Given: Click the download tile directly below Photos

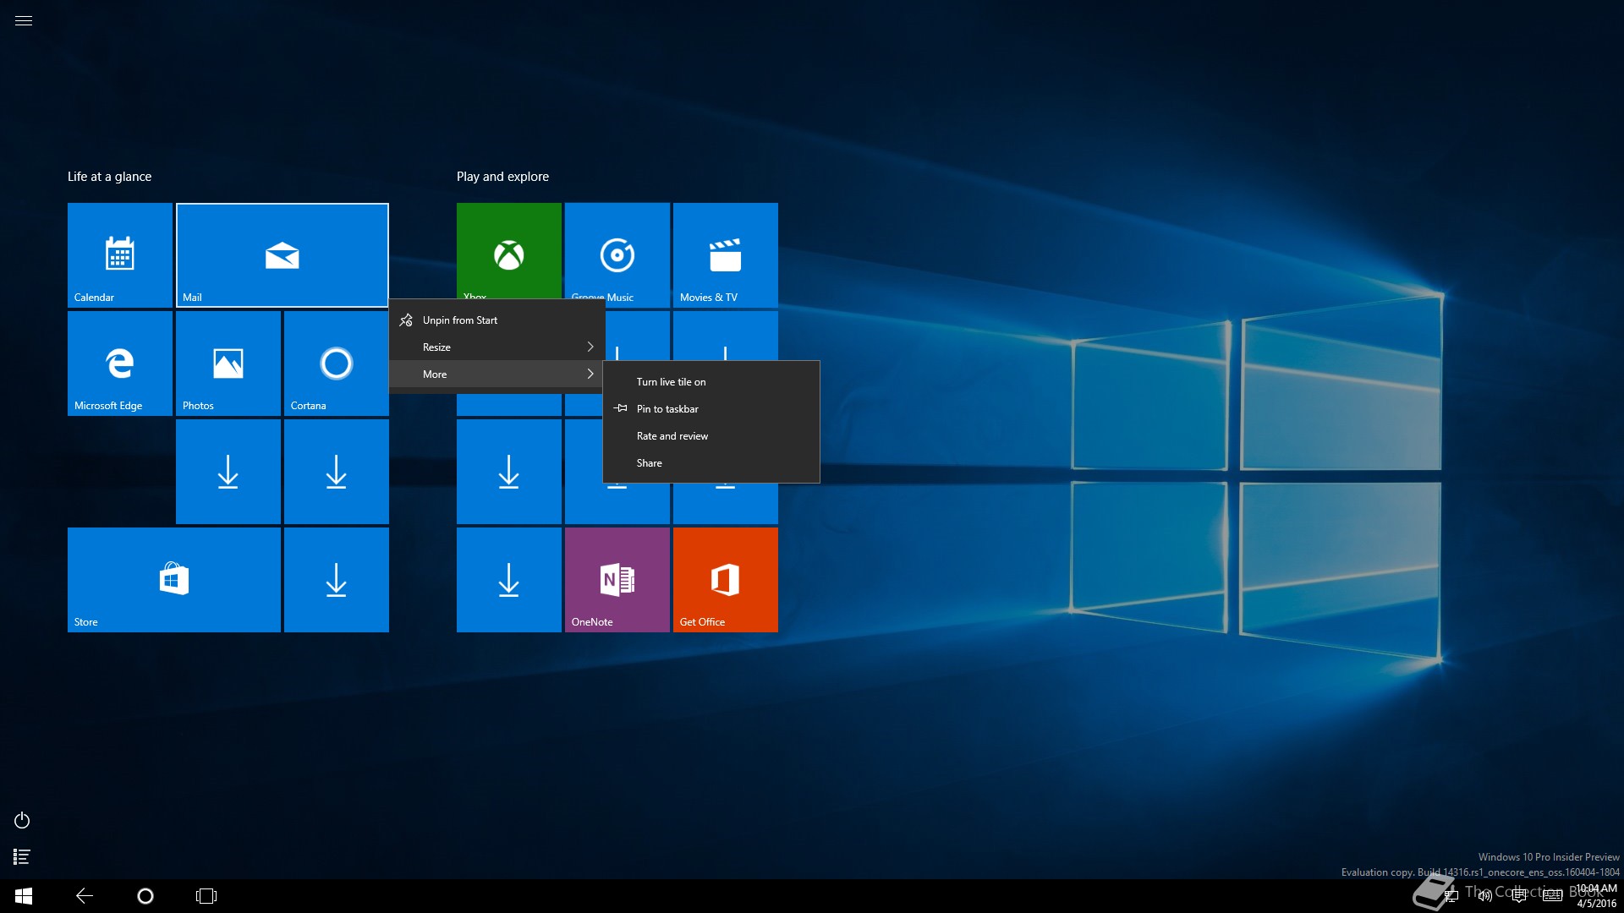Looking at the screenshot, I should pyautogui.click(x=228, y=472).
